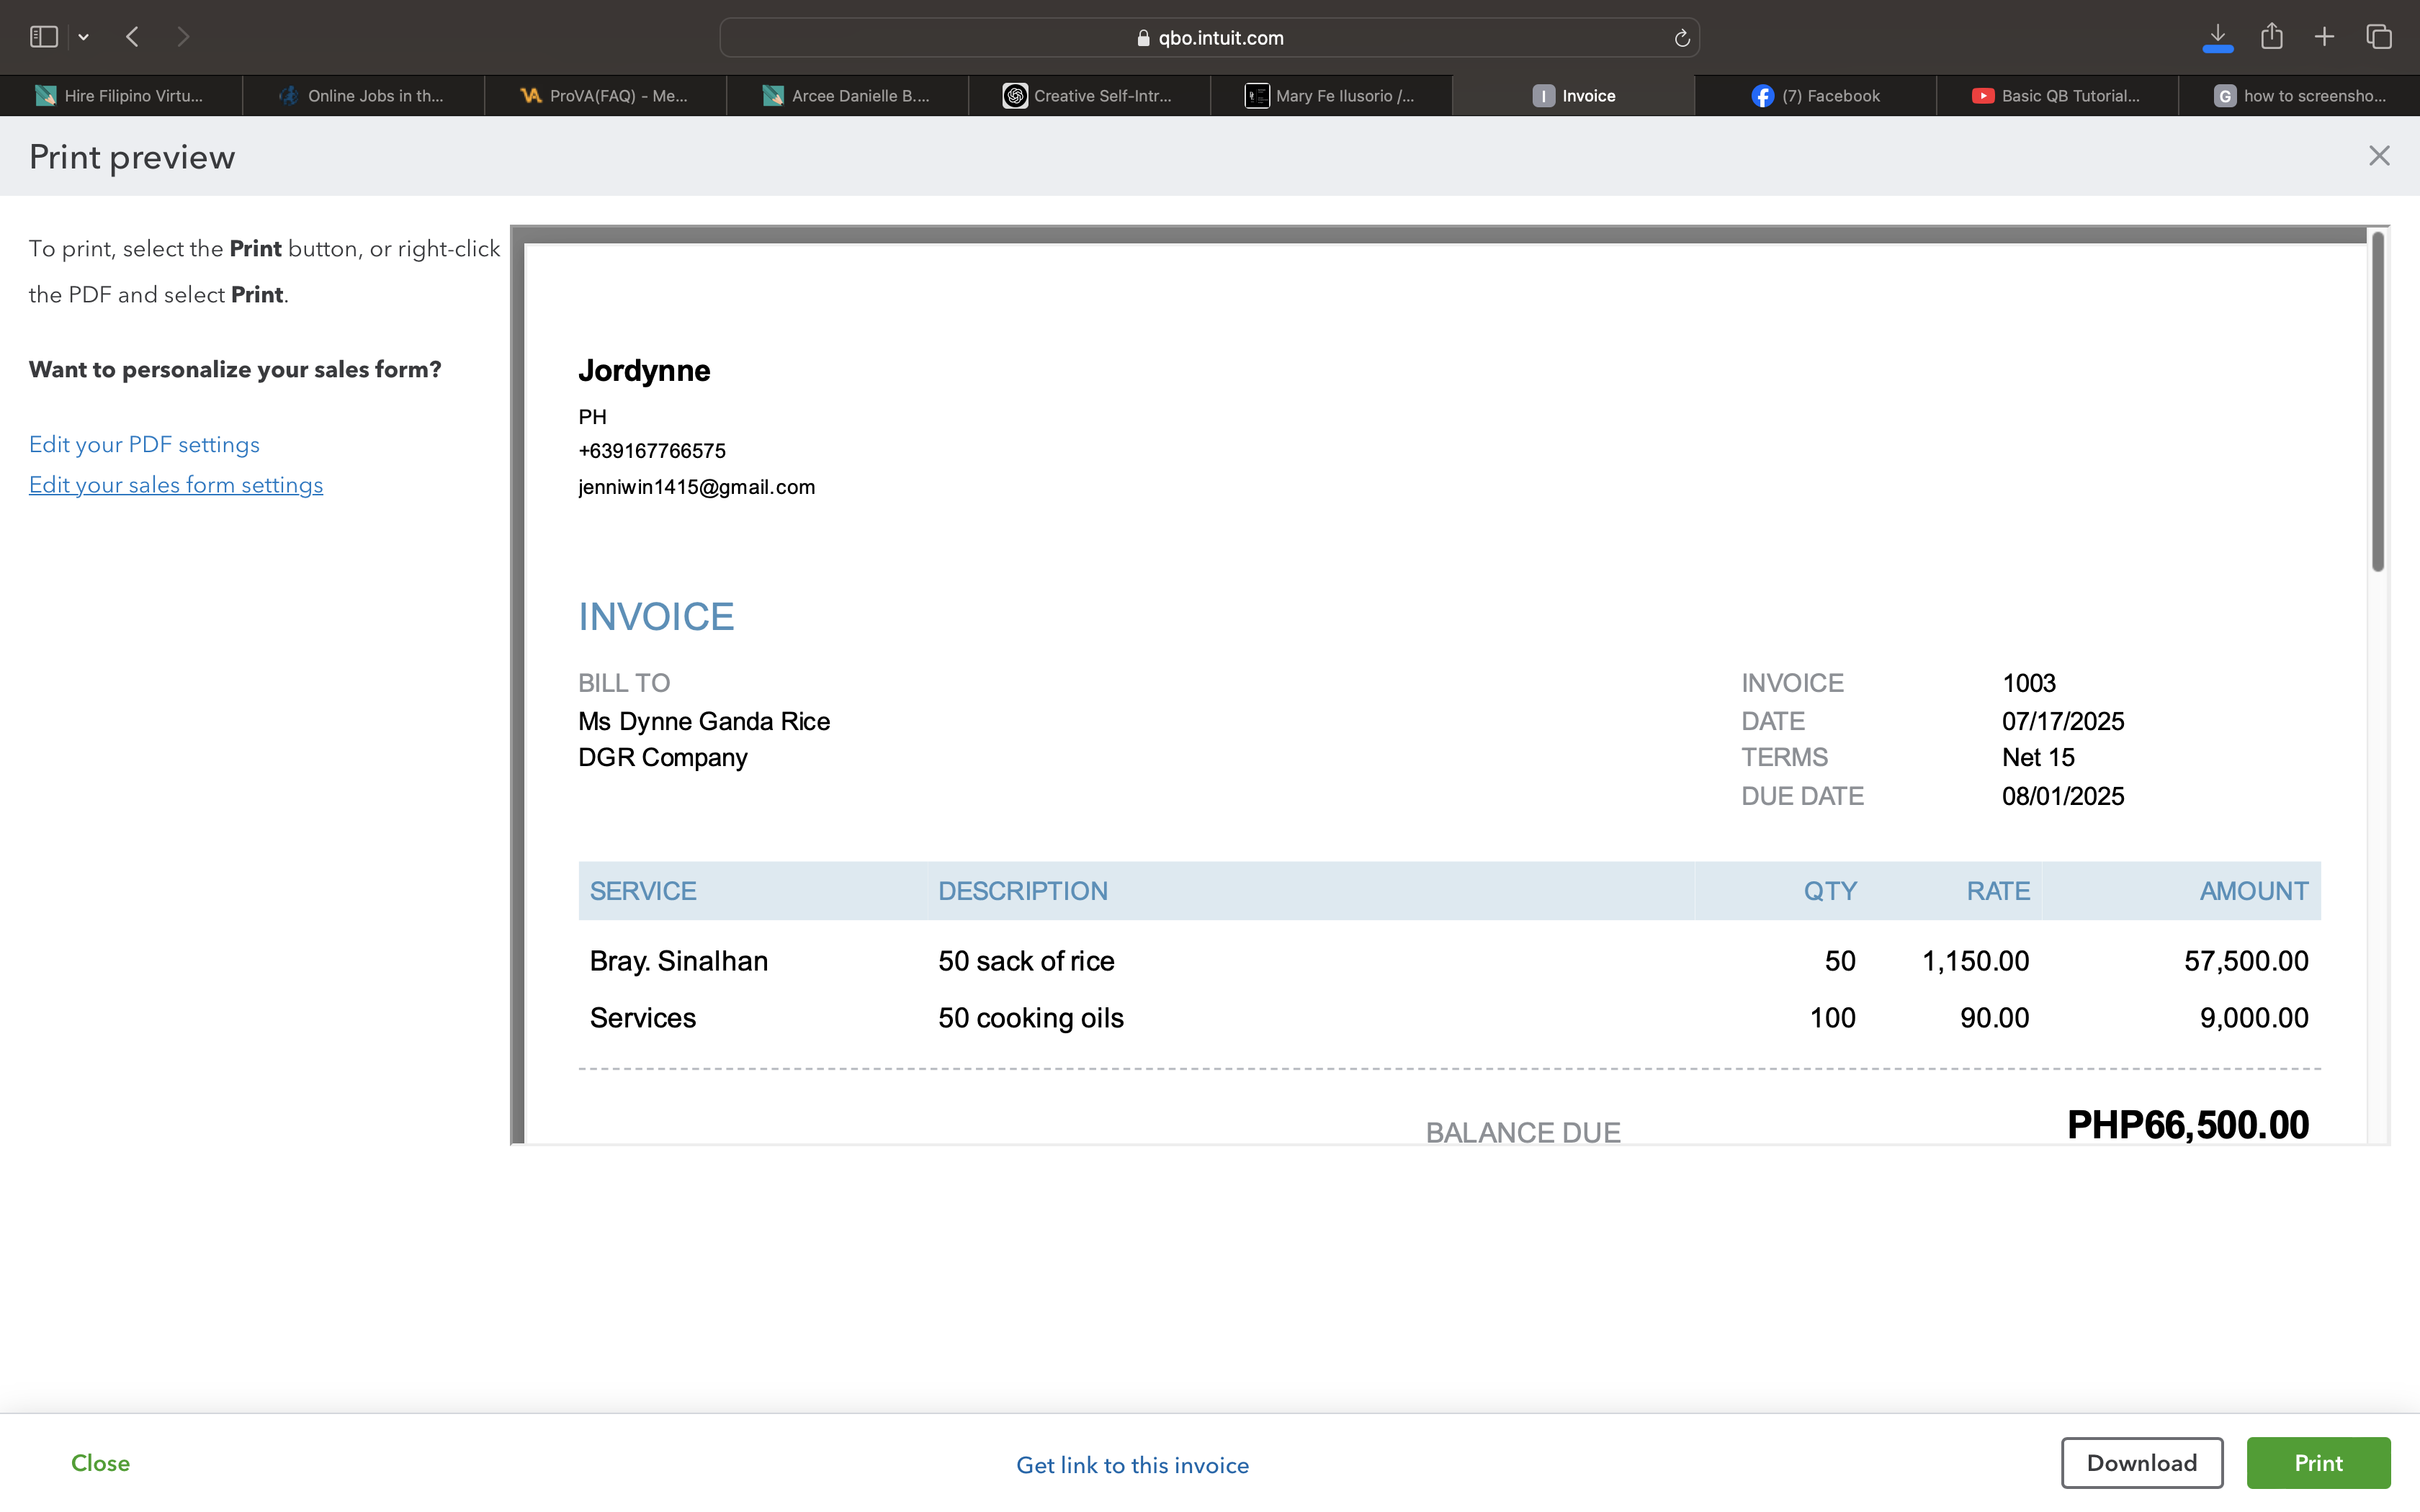Click the Download button
This screenshot has width=2420, height=1512.
pos(2142,1463)
